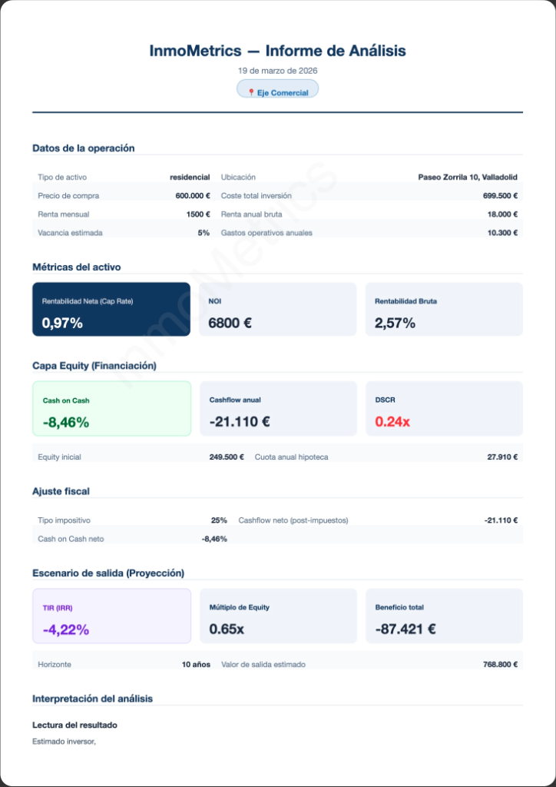Click the Ajuste fiscal heading
The height and width of the screenshot is (787, 556).
tap(61, 491)
